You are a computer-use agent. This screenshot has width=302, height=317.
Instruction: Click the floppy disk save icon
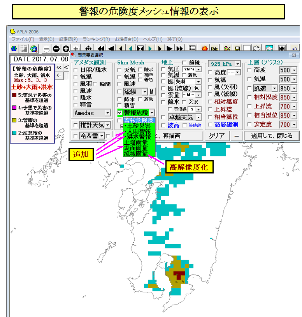coord(237,49)
